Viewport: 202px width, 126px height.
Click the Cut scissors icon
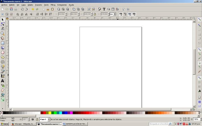coord(48,9)
